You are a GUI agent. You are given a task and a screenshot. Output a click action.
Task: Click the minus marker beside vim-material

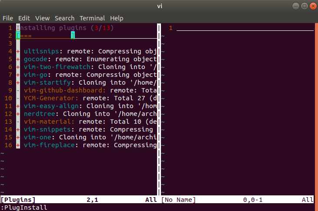18,122
